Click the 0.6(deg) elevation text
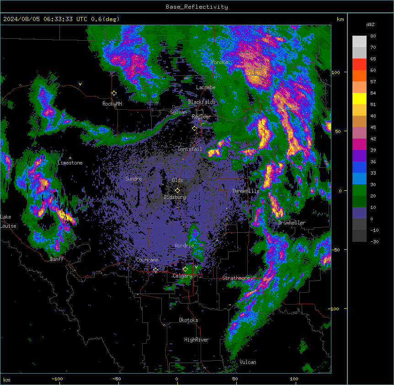 click(105, 19)
